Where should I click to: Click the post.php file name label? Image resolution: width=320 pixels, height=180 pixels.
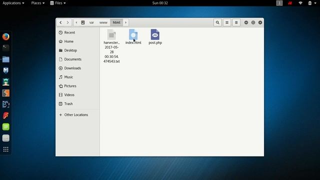pos(155,42)
